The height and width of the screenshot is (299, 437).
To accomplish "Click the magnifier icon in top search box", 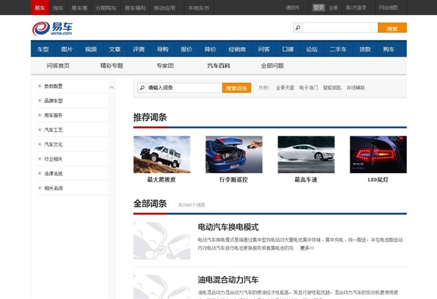I will [298, 27].
